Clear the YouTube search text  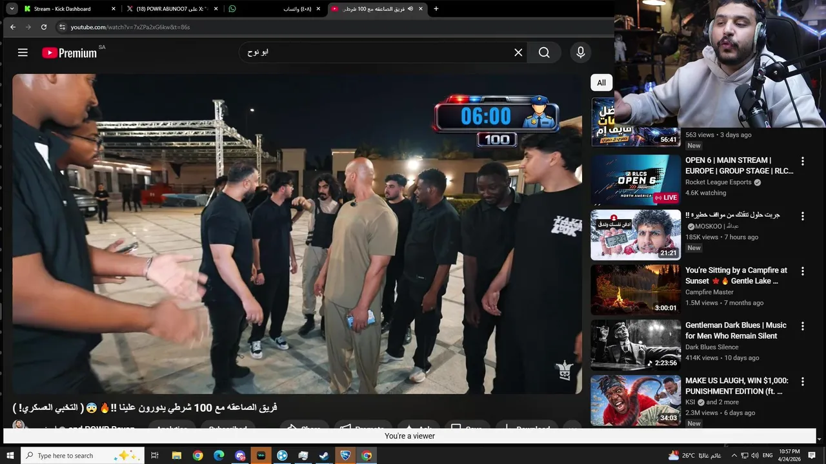(518, 53)
